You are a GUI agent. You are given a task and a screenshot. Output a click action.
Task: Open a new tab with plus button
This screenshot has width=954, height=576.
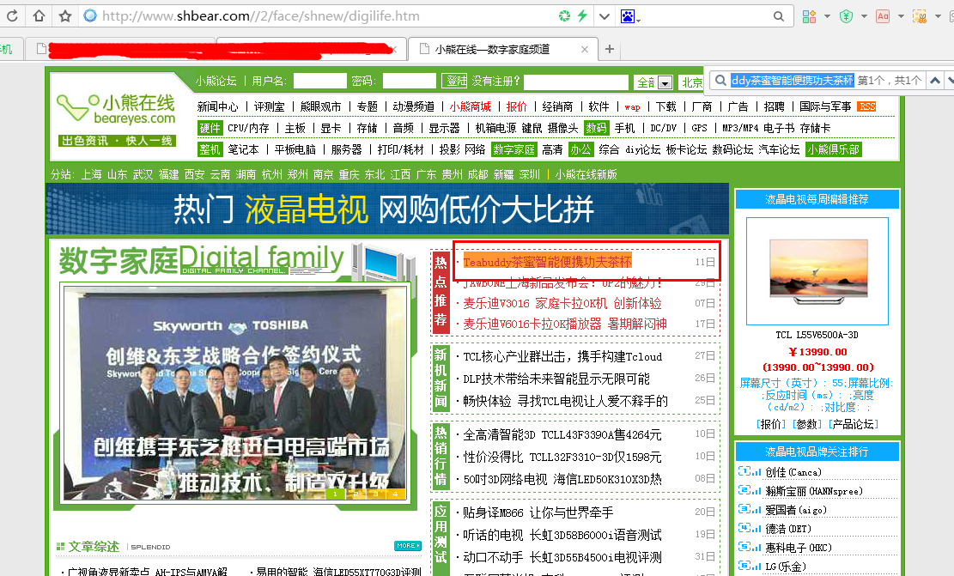tap(609, 49)
